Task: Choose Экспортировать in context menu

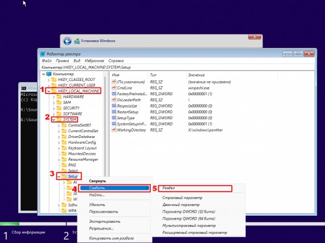Action: [x=105, y=222]
